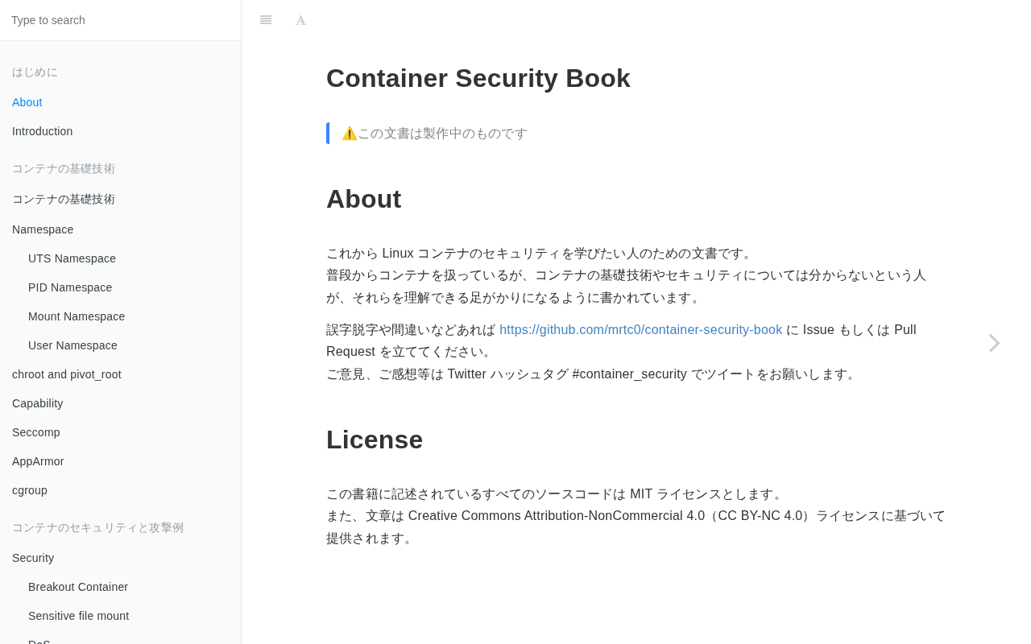Follow the container-security-book GitHub link
Image resolution: width=1031 pixels, height=644 pixels.
(640, 329)
